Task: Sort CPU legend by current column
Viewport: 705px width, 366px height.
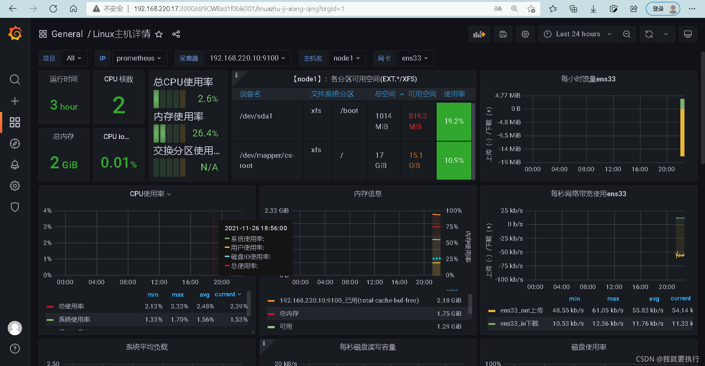Action: pos(228,294)
